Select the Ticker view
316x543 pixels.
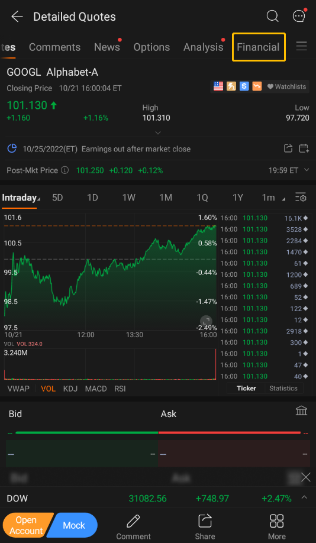click(246, 388)
